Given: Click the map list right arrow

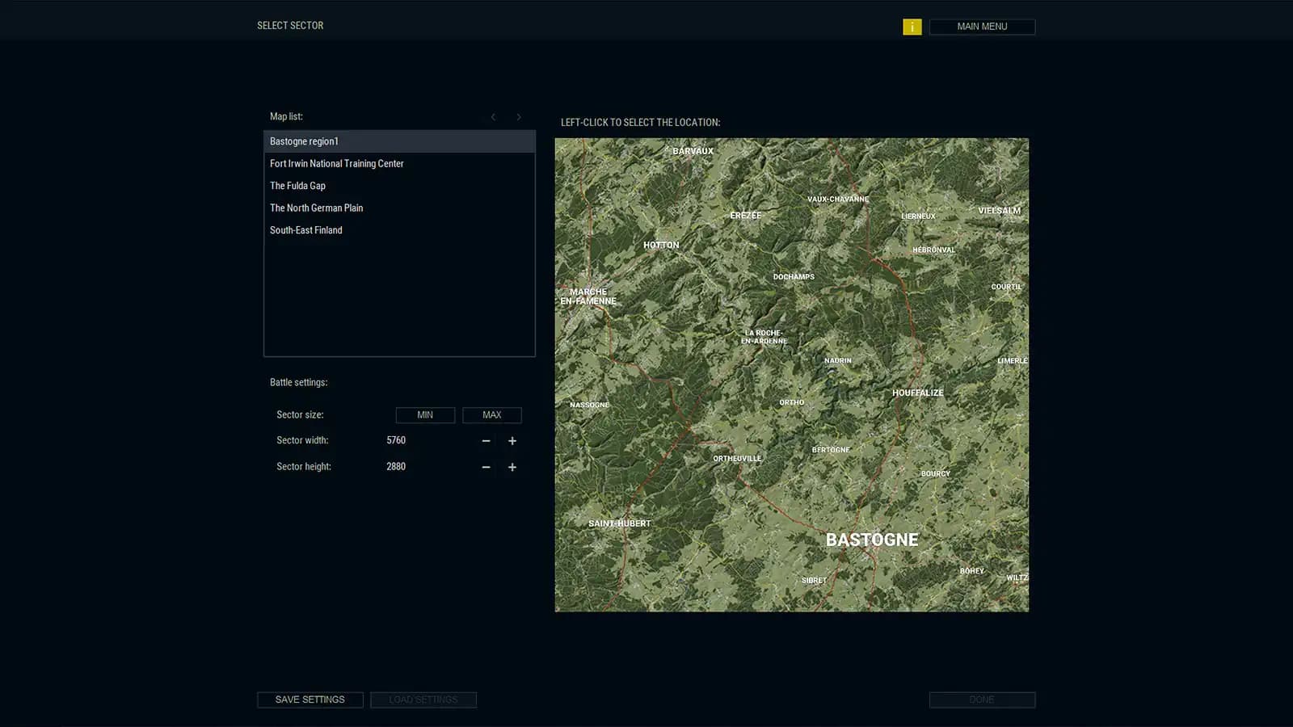Looking at the screenshot, I should point(518,116).
